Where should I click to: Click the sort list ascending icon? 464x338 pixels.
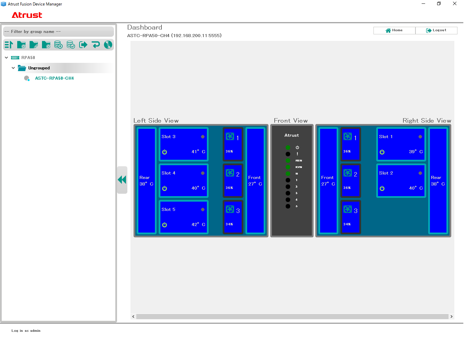pos(9,45)
